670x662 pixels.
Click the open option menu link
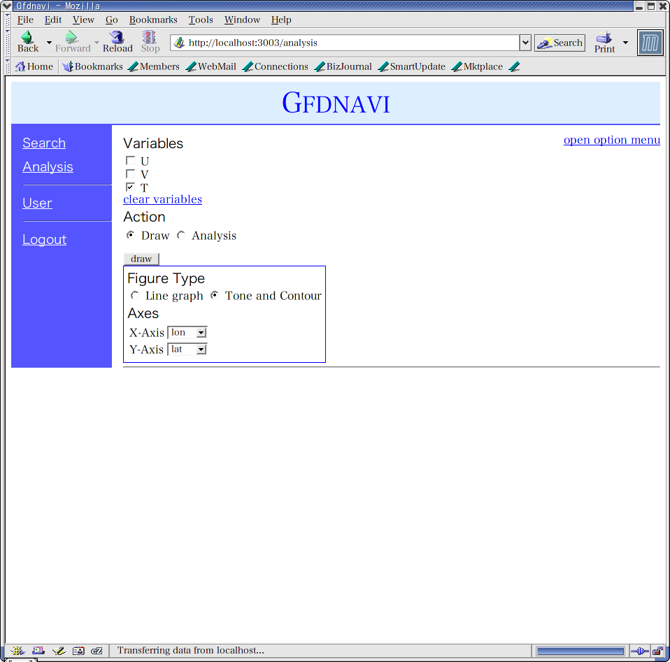(611, 140)
